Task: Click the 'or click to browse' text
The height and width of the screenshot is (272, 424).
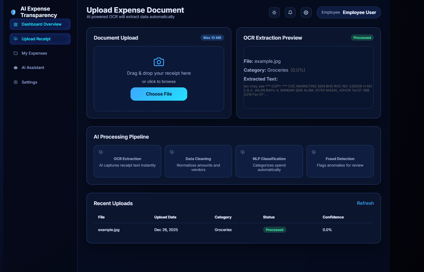Action: pos(159,82)
